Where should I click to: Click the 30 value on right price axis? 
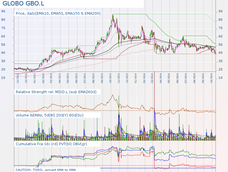tap(221, 61)
